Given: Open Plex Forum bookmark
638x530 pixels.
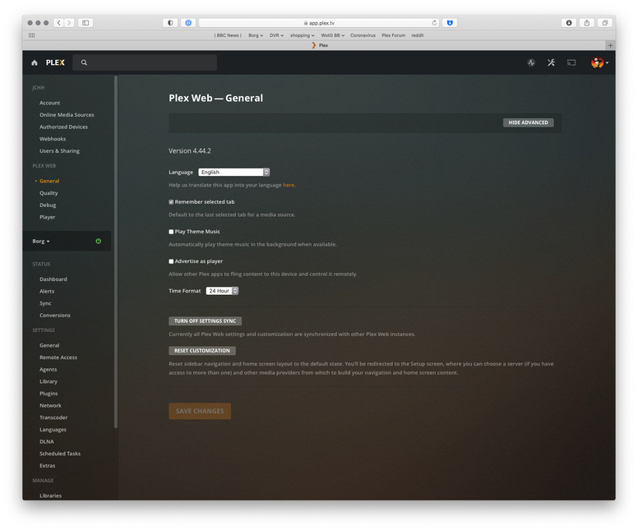Looking at the screenshot, I should (394, 35).
